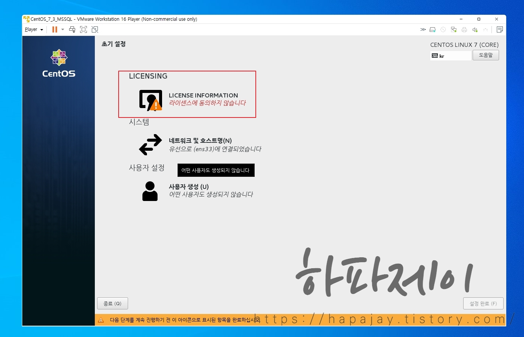The height and width of the screenshot is (337, 524).
Task: Click the 사용자 설정 section heading
Action: [147, 167]
